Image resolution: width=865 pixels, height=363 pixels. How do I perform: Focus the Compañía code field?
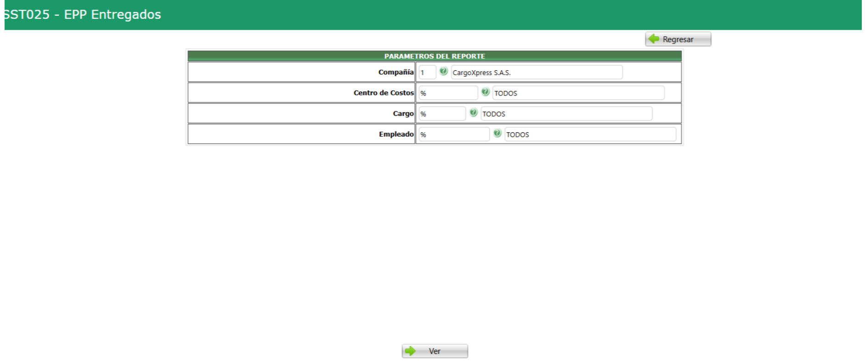427,72
